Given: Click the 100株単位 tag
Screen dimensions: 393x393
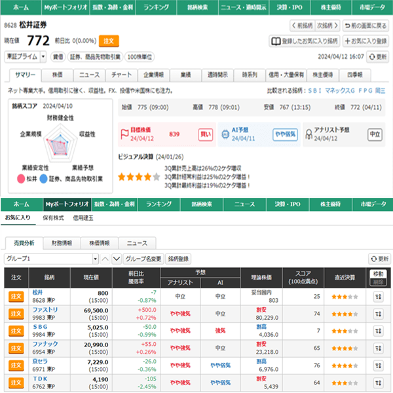Looking at the screenshot, I should coord(140,57).
